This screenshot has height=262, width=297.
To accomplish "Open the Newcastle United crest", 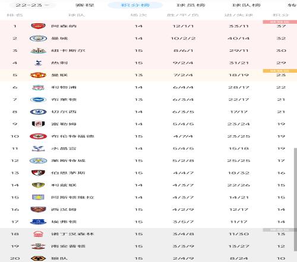I will coord(38,51).
